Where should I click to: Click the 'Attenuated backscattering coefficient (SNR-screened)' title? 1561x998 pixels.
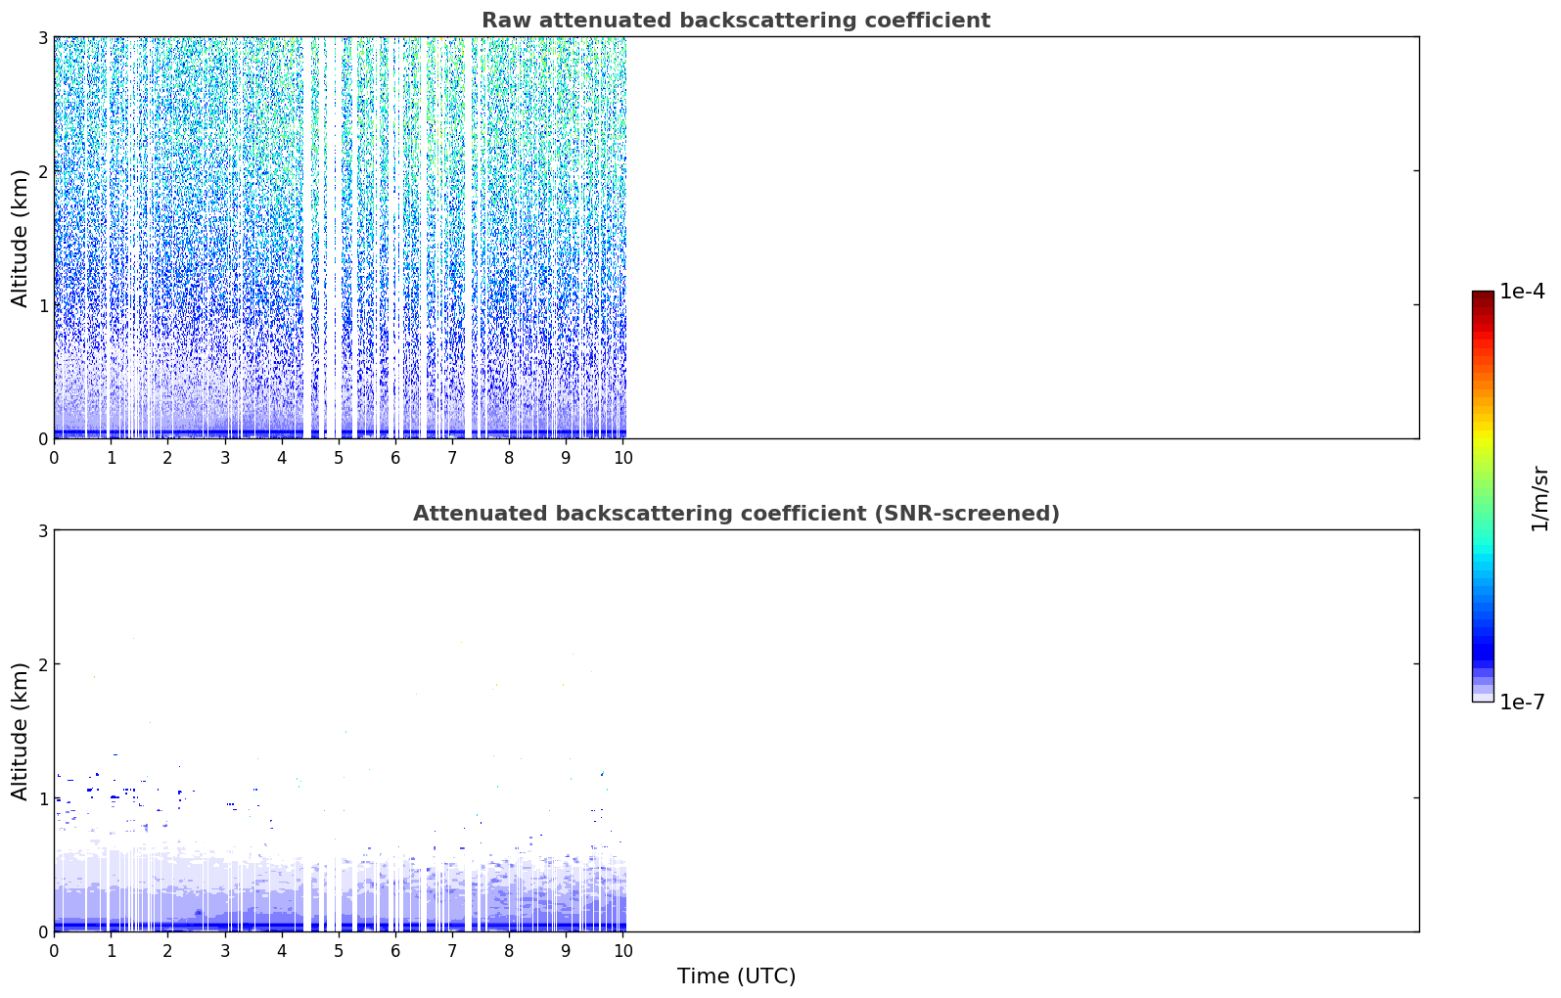736,514
